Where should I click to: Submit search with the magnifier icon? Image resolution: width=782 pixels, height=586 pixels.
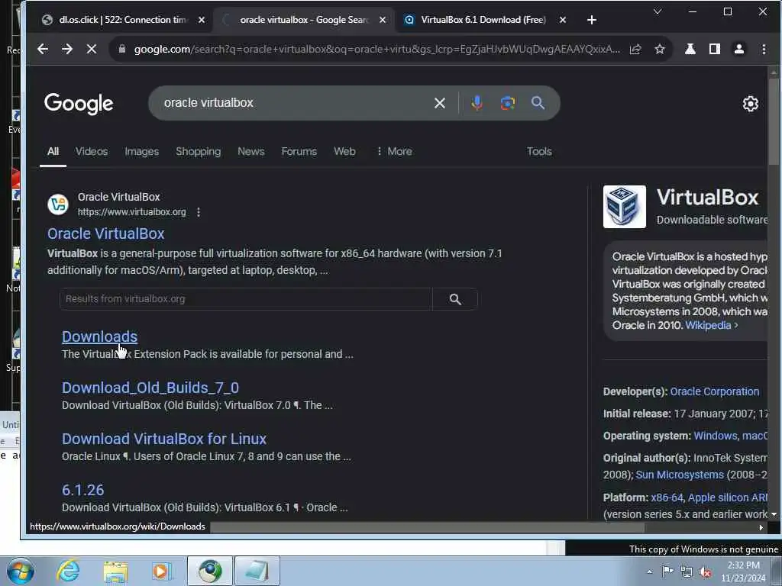(x=538, y=103)
